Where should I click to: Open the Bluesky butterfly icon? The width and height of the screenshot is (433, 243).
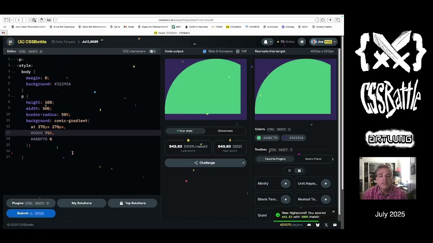(318, 225)
